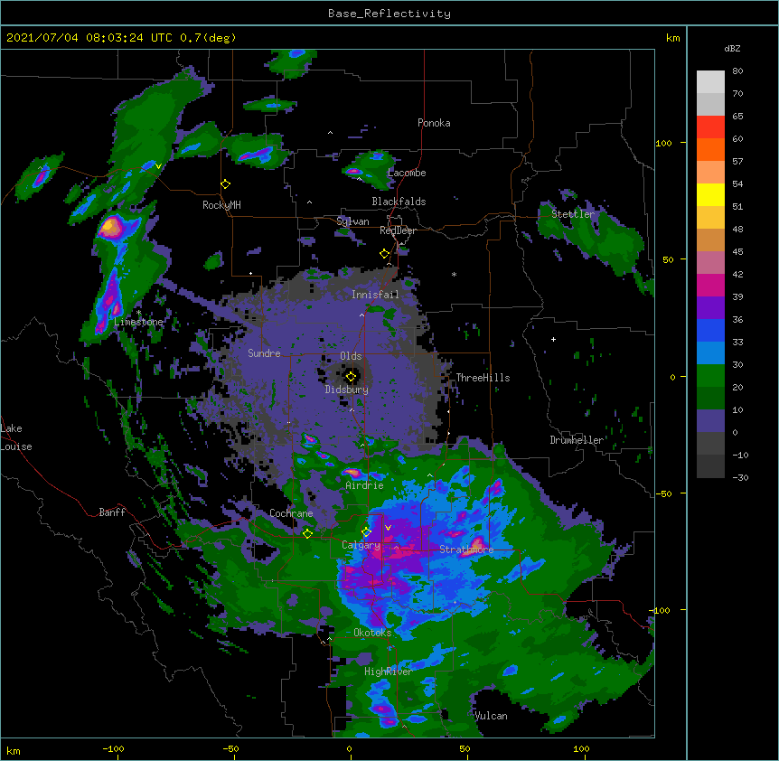Click the yellow diamond marker beside RockyMH
The image size is (779, 761).
226,184
